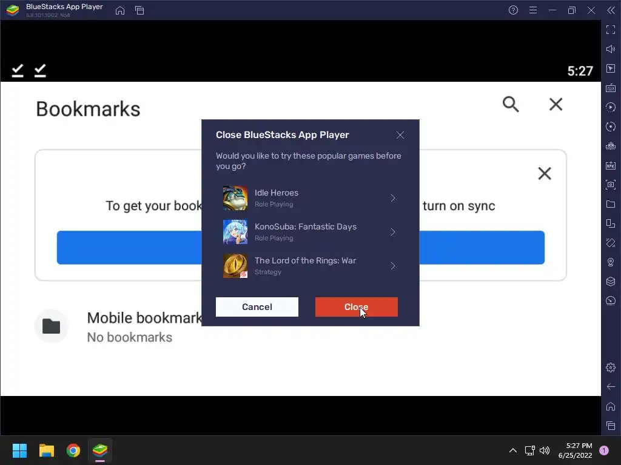The width and height of the screenshot is (621, 465).
Task: Open The Lord of the Rings: War thumbnail
Action: (x=235, y=266)
